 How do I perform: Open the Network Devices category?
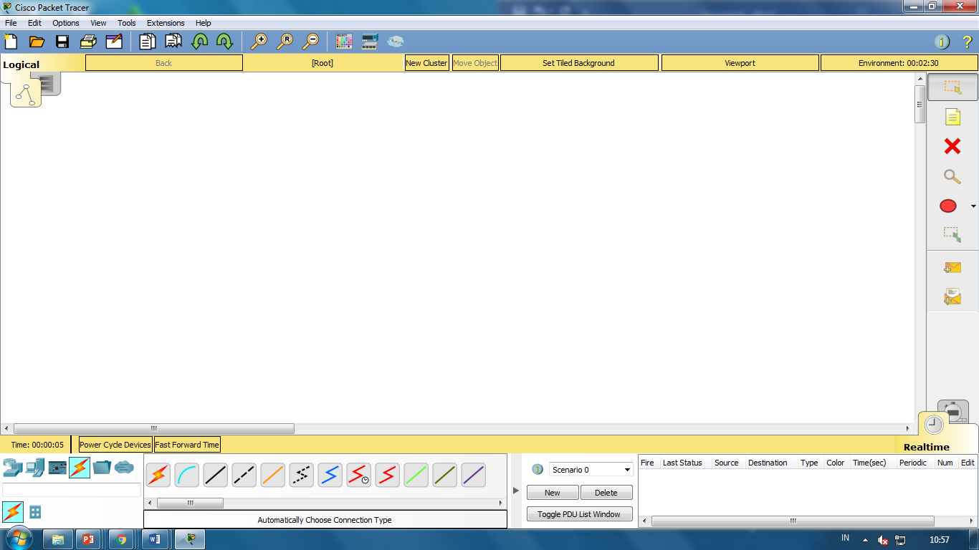coord(12,468)
